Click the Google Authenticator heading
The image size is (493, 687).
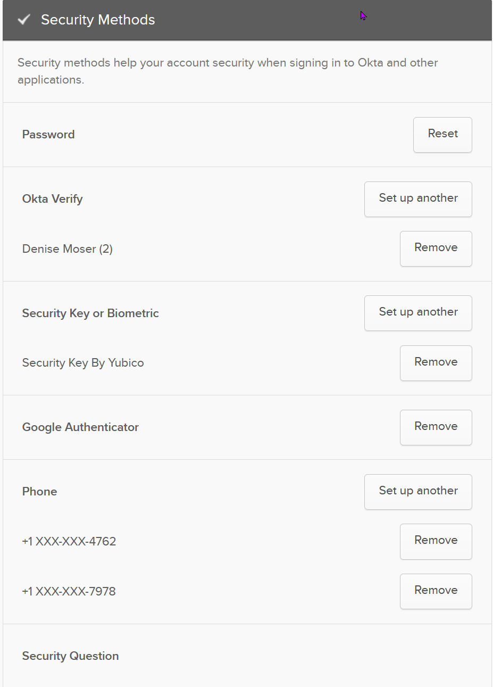(x=80, y=427)
